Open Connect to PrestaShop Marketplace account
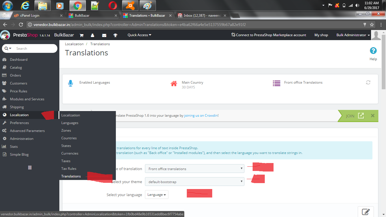386x217 pixels. coord(268,35)
